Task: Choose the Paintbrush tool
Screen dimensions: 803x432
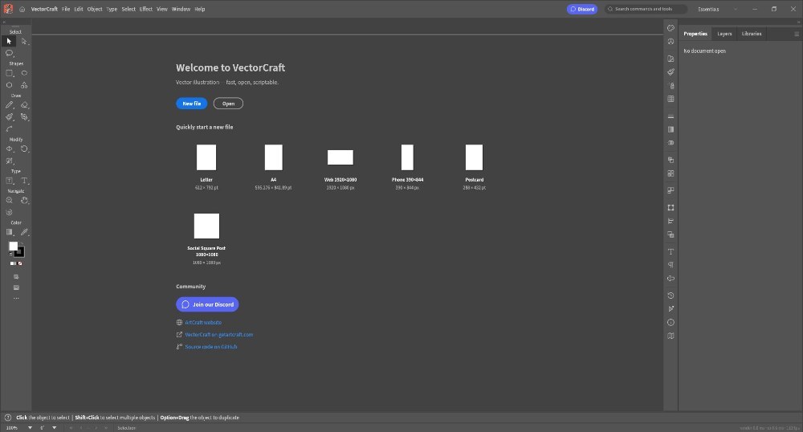Action: [9, 116]
